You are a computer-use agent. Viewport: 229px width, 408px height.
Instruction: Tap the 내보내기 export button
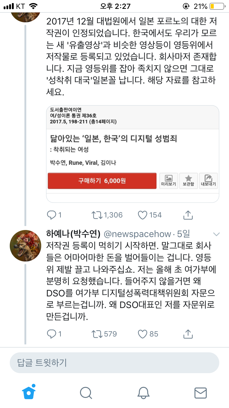coord(208,181)
